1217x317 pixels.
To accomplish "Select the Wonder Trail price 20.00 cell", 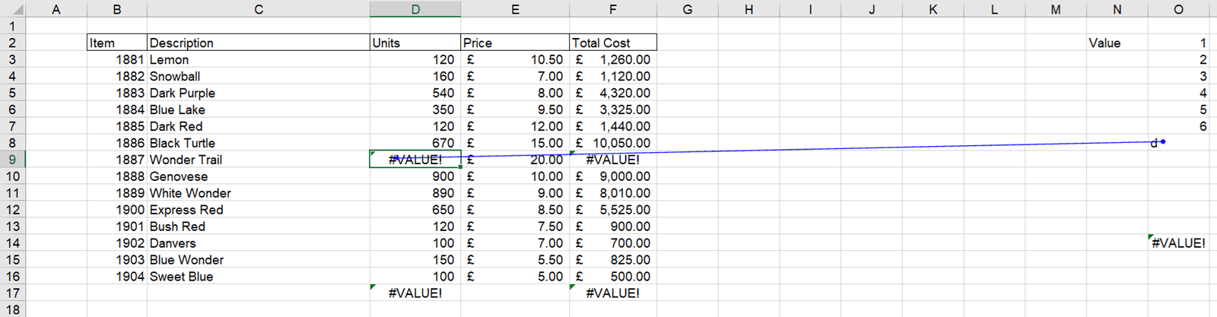I will coord(515,161).
